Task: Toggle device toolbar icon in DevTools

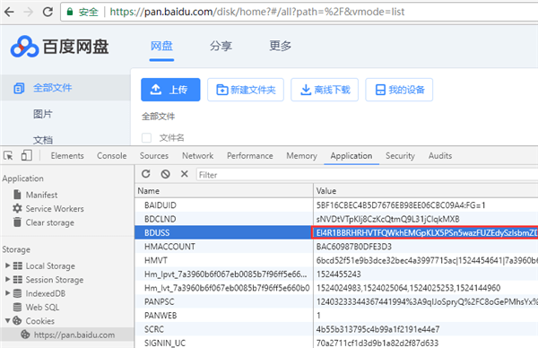Action: [x=26, y=155]
